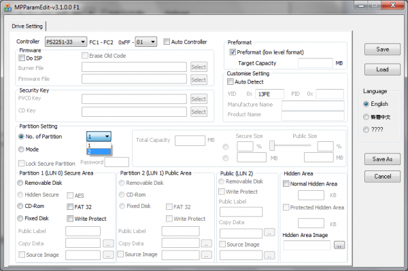Click Public Label field for Partition 1
The height and width of the screenshot is (271, 408).
83,231
